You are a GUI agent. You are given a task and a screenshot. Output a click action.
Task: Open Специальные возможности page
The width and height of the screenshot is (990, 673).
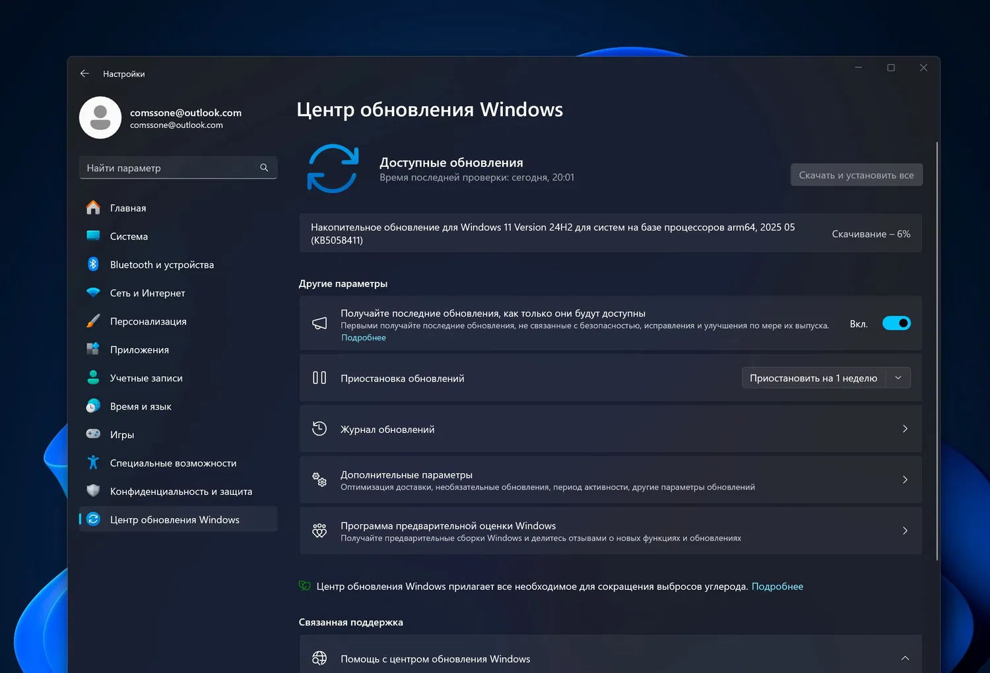tap(178, 463)
